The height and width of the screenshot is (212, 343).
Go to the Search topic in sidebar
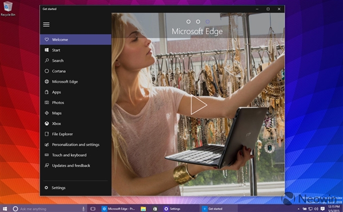coord(75,61)
